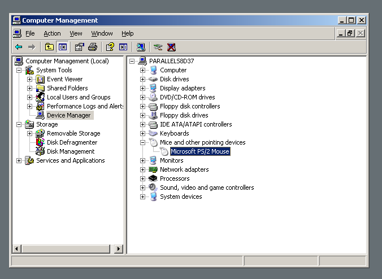The image size is (382, 279).
Task: Collapse the System Tools node
Action: 19,71
